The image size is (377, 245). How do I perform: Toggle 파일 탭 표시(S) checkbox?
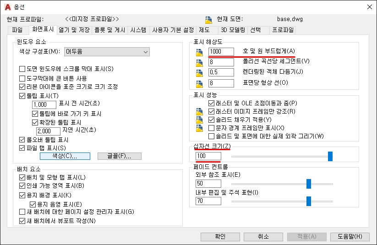tap(22, 148)
